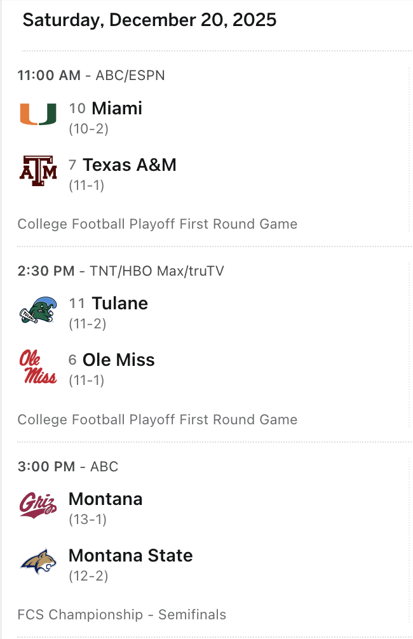Click the Montana State Bobcats logo

point(38,562)
